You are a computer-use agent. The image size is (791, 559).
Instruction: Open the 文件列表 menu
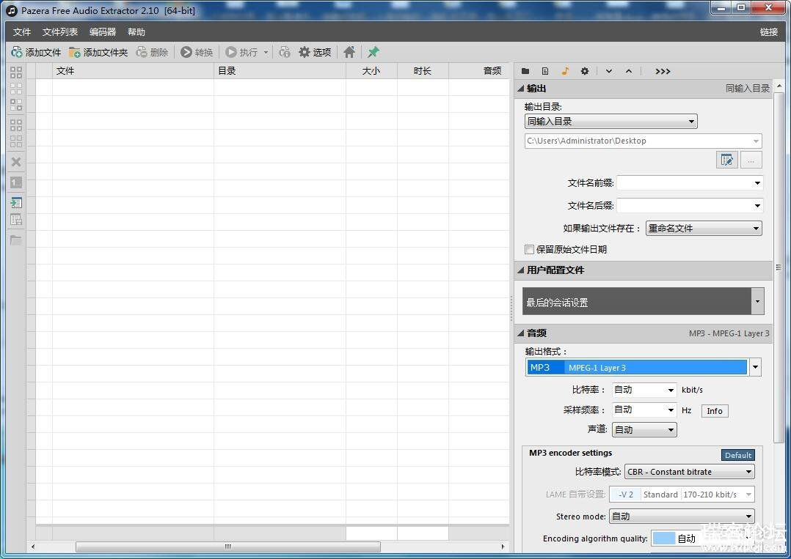60,32
